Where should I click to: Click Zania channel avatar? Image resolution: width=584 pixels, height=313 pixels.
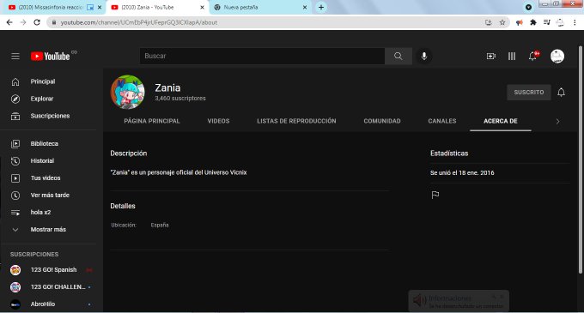pyautogui.click(x=128, y=93)
